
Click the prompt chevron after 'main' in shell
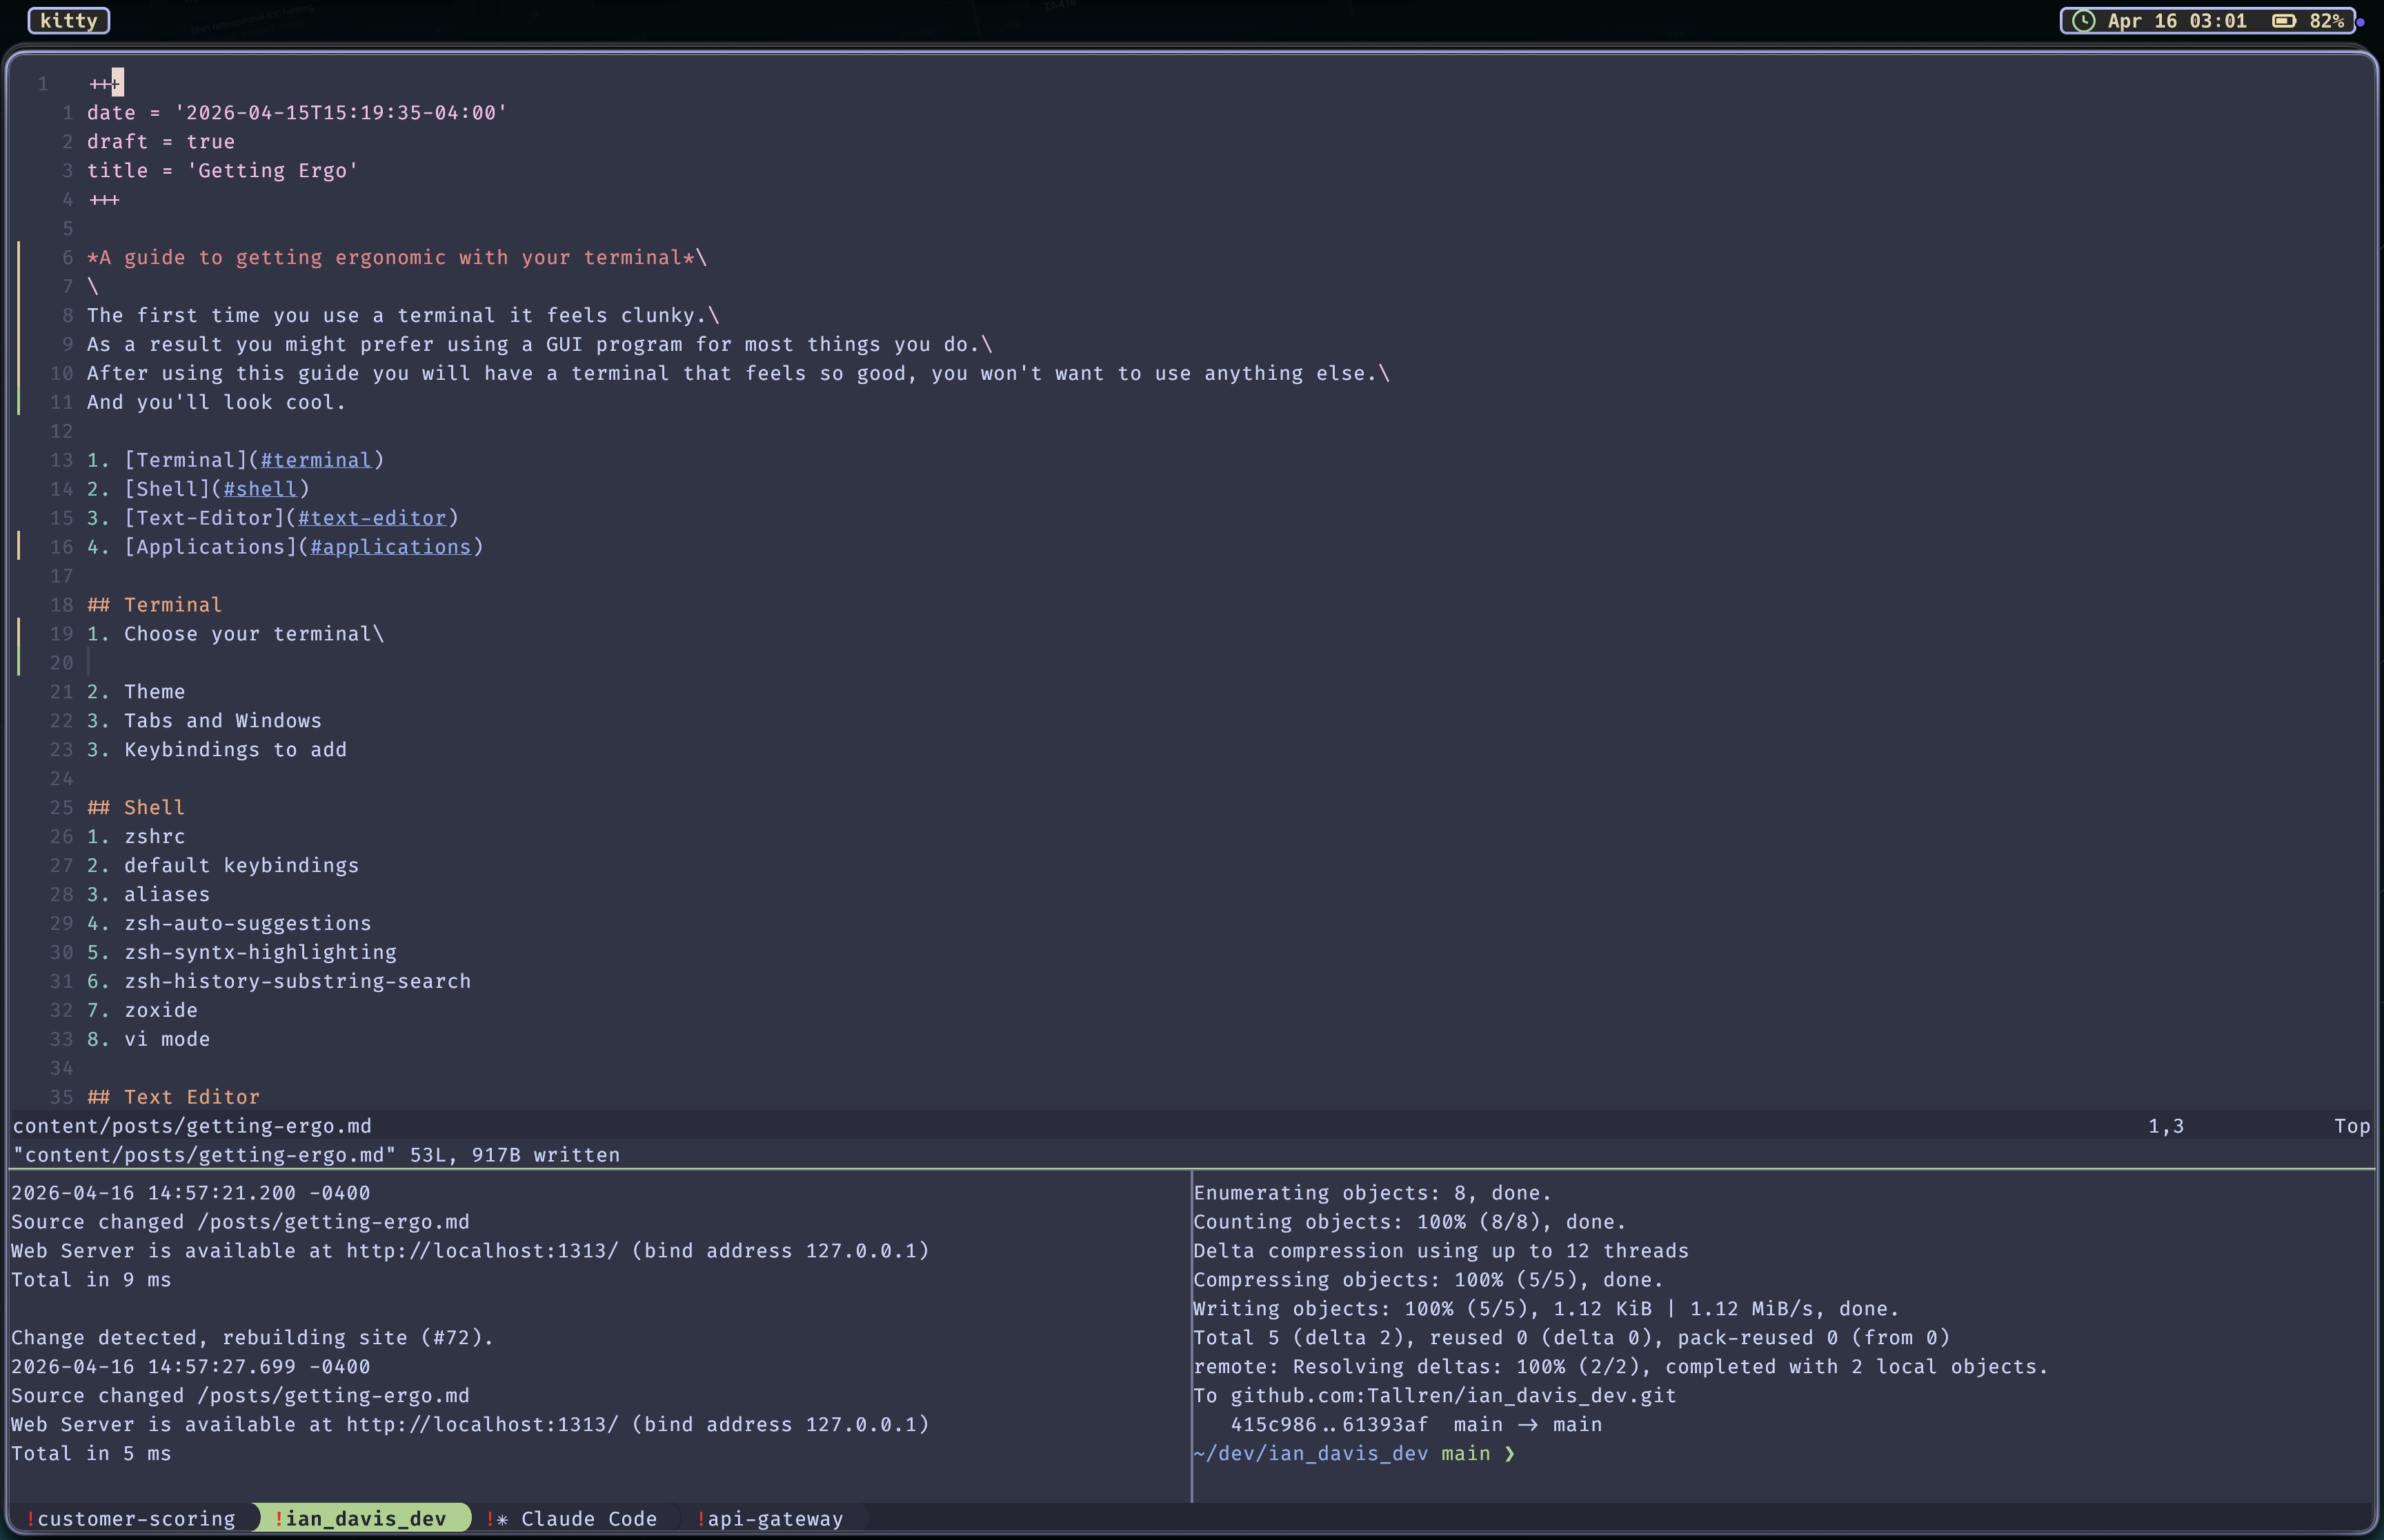click(1509, 1454)
